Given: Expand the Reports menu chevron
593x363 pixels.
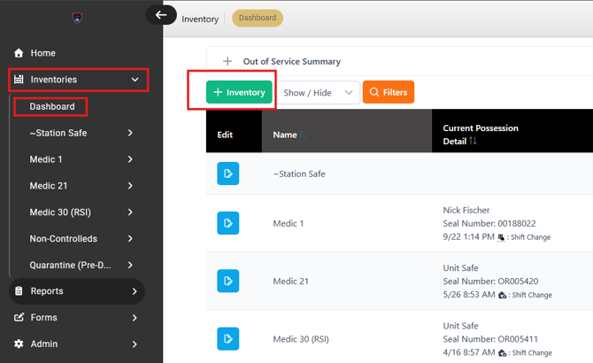Looking at the screenshot, I should tap(135, 291).
